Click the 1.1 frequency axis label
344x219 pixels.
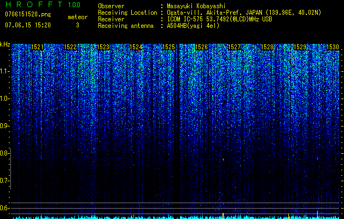(x=4, y=71)
